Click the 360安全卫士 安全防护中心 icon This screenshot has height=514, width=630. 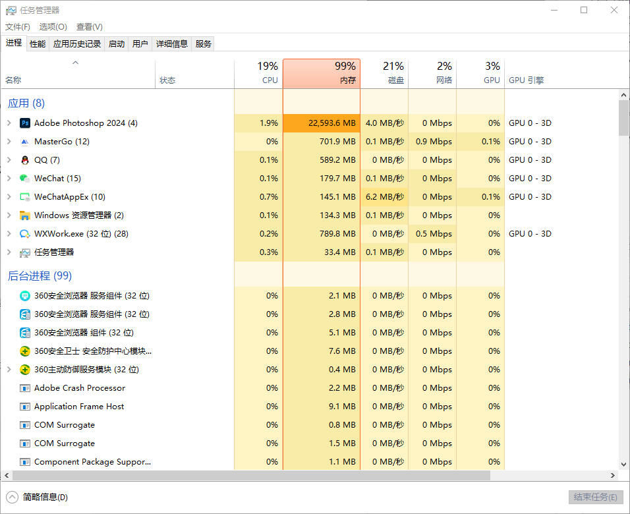pos(25,351)
